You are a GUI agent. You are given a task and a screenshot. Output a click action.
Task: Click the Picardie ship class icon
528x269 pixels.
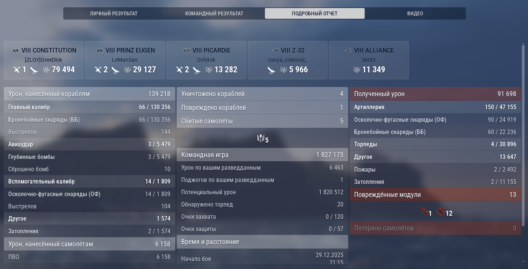[187, 51]
